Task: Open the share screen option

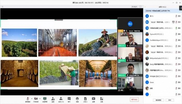Action: coord(45,99)
